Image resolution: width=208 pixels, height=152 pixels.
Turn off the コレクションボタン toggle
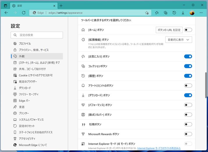pyautogui.click(x=188, y=66)
